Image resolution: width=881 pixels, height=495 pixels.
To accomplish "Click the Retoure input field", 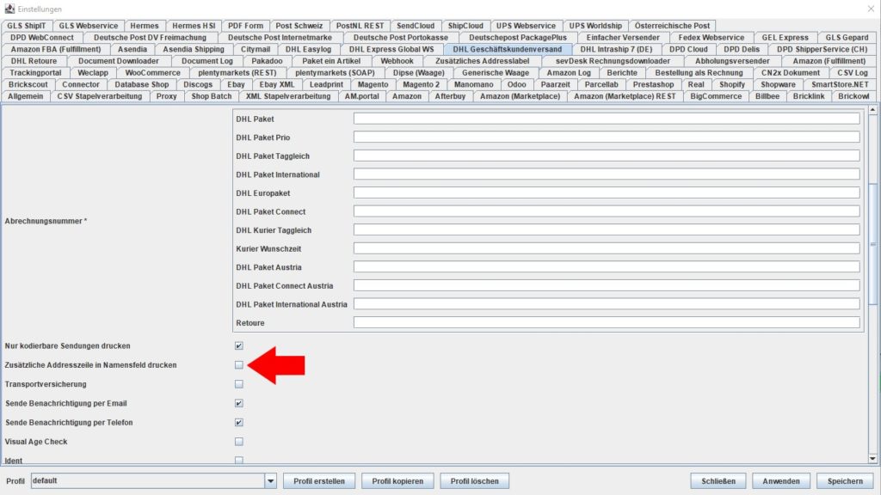I will 607,322.
